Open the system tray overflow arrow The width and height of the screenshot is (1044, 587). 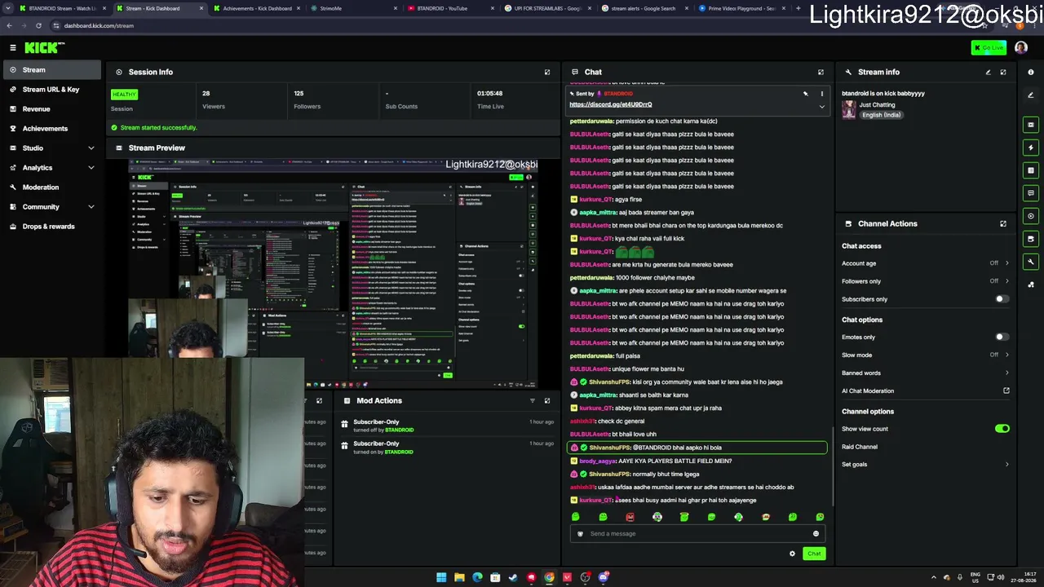point(934,577)
